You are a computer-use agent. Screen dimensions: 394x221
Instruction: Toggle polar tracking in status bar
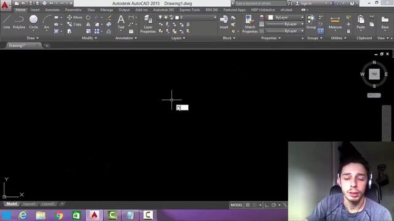point(274,205)
